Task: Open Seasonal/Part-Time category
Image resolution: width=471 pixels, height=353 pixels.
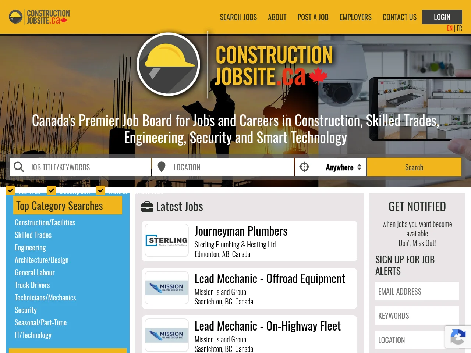Action: (x=40, y=322)
